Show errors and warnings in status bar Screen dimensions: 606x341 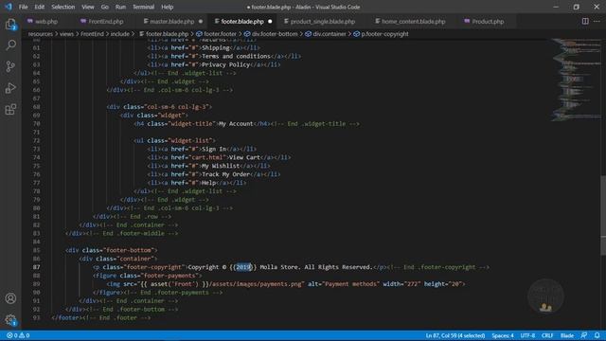click(18, 335)
